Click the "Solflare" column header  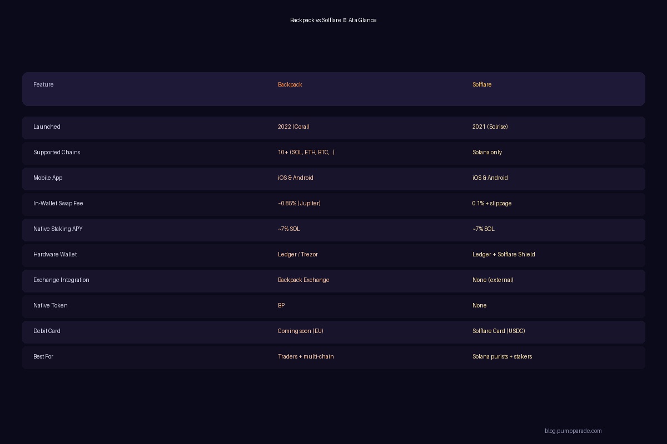point(482,84)
